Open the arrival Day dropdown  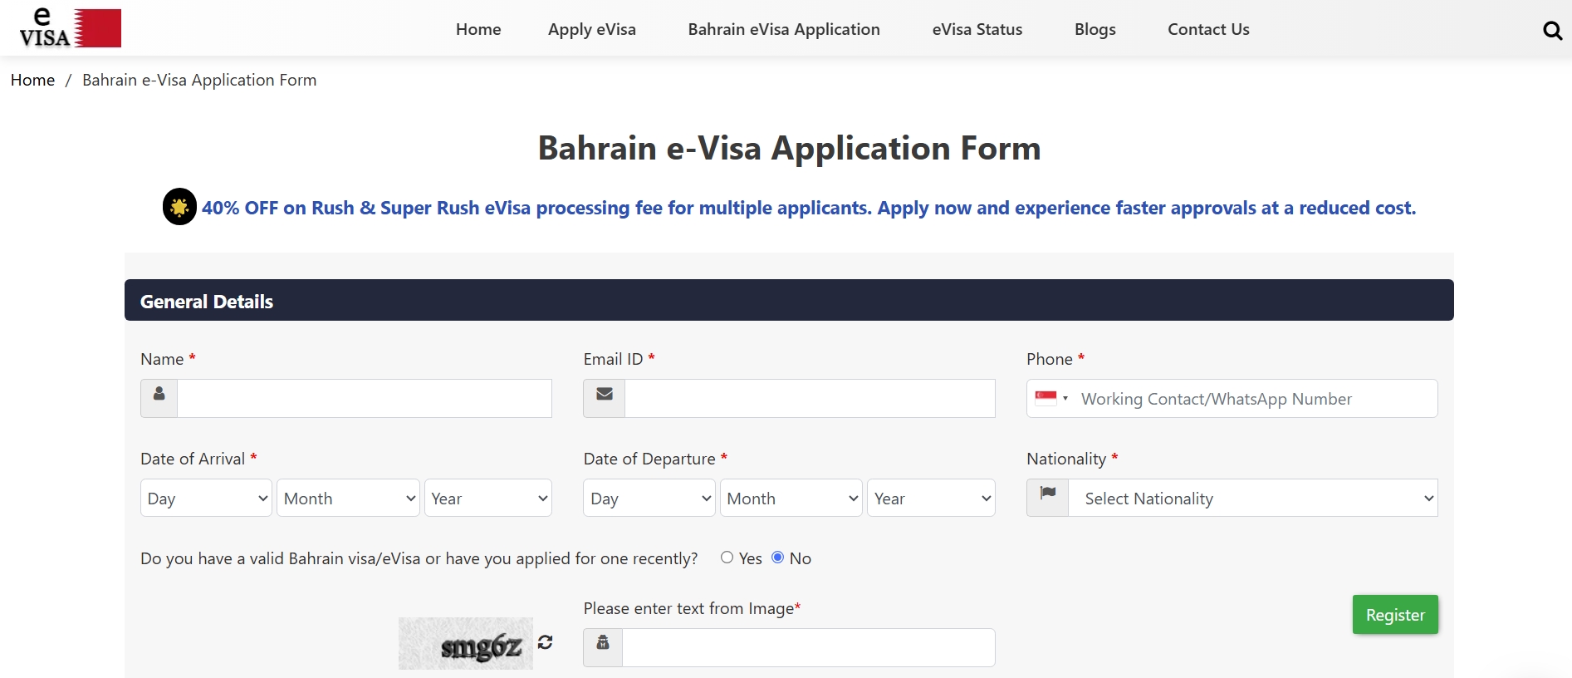pyautogui.click(x=206, y=498)
